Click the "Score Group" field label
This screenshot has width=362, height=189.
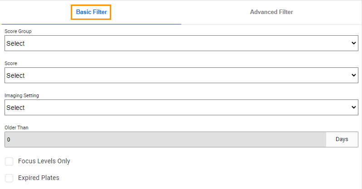coord(18,32)
